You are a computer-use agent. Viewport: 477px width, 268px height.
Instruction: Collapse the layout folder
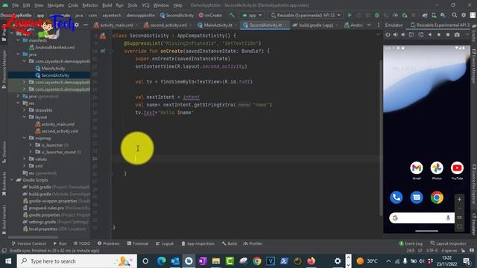(x=25, y=117)
